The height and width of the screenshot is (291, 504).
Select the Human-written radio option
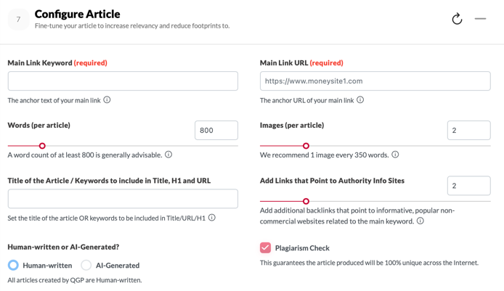13,265
